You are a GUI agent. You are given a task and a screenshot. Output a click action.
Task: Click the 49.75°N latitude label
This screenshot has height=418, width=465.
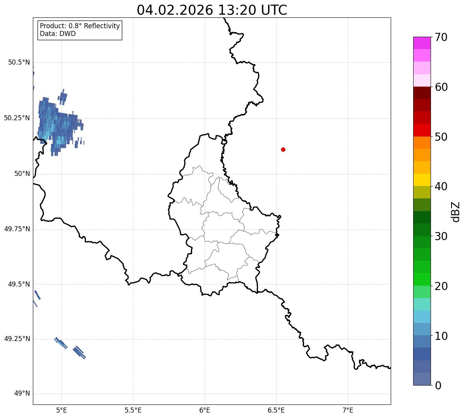click(x=17, y=229)
